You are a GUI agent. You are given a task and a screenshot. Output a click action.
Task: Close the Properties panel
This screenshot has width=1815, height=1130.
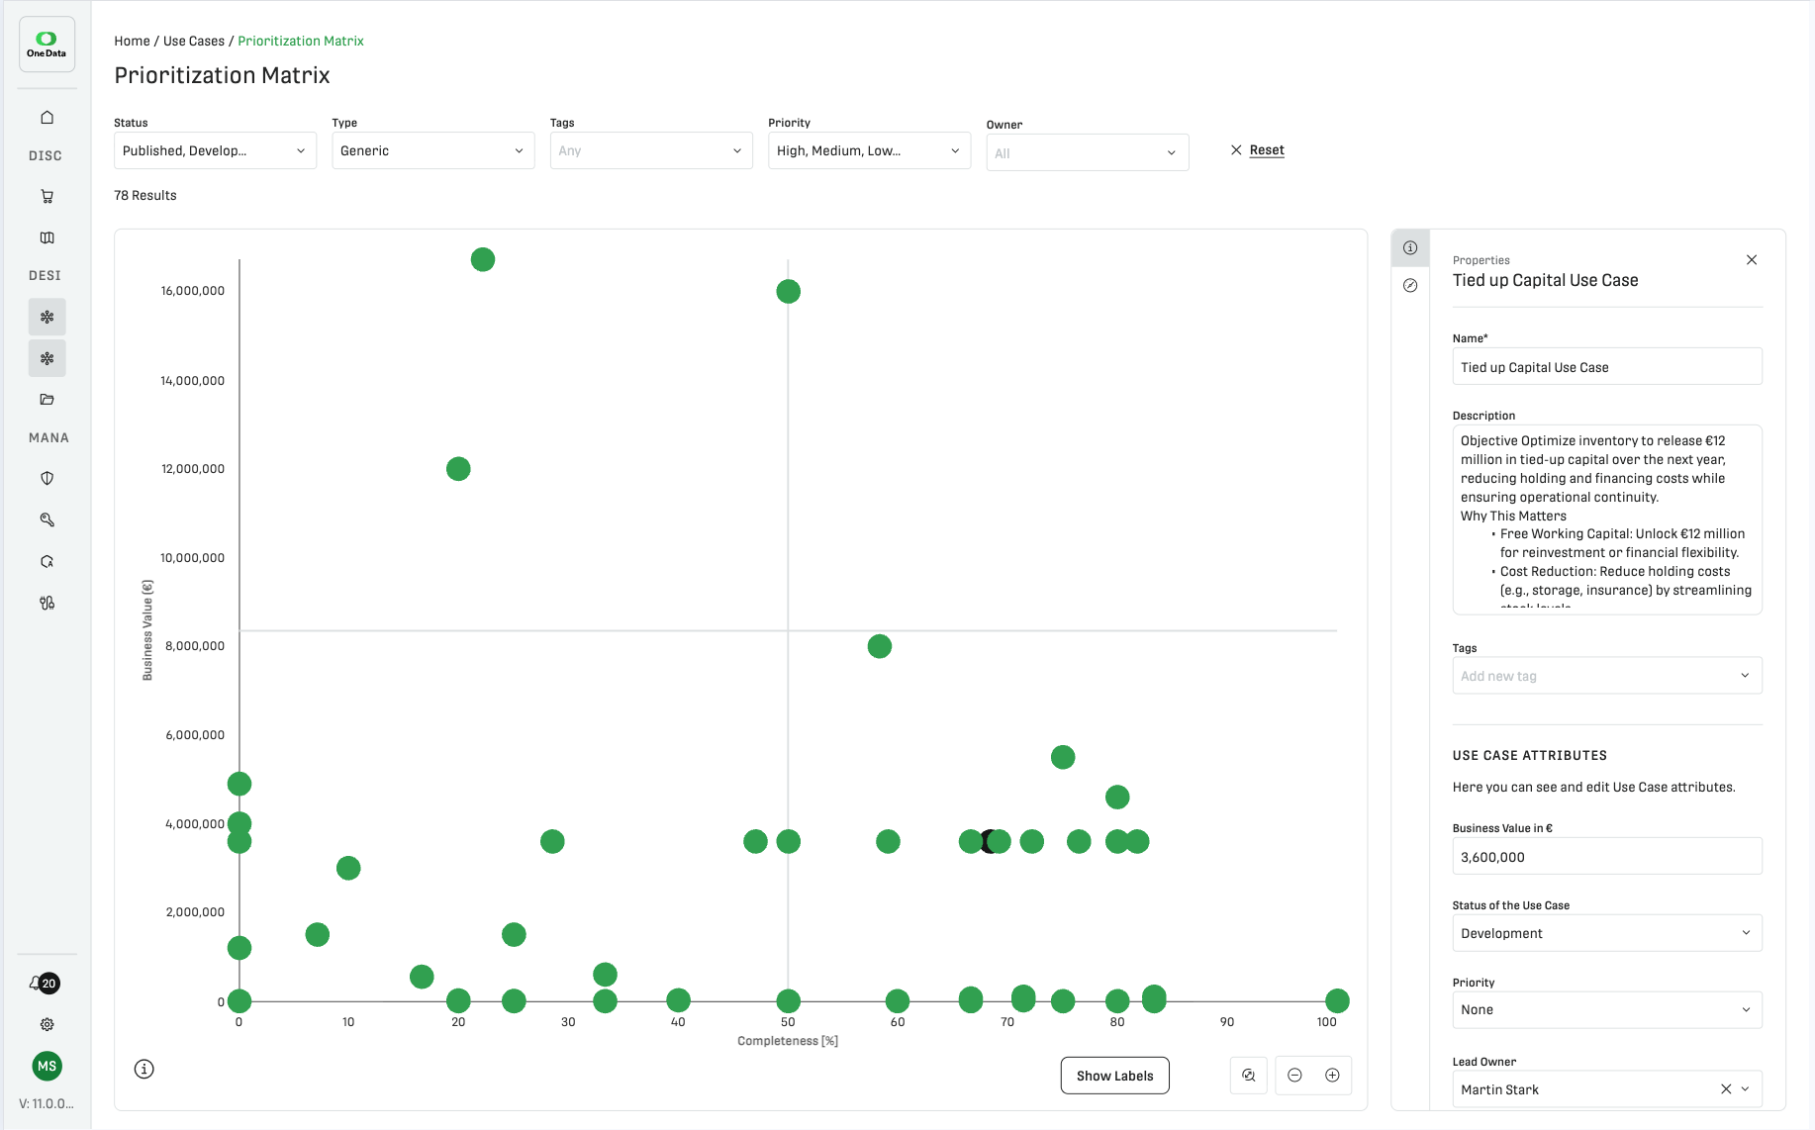[1752, 260]
